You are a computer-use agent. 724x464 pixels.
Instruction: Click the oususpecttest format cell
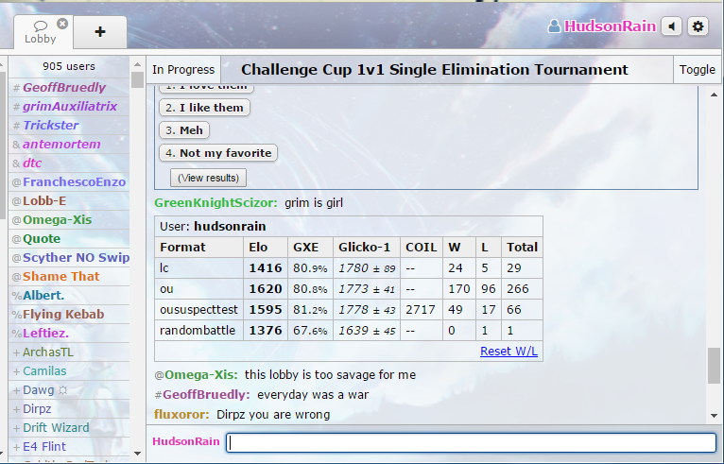pyautogui.click(x=199, y=310)
